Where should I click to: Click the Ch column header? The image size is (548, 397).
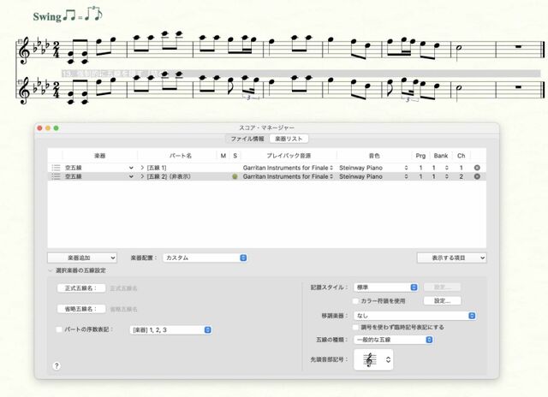click(x=461, y=156)
